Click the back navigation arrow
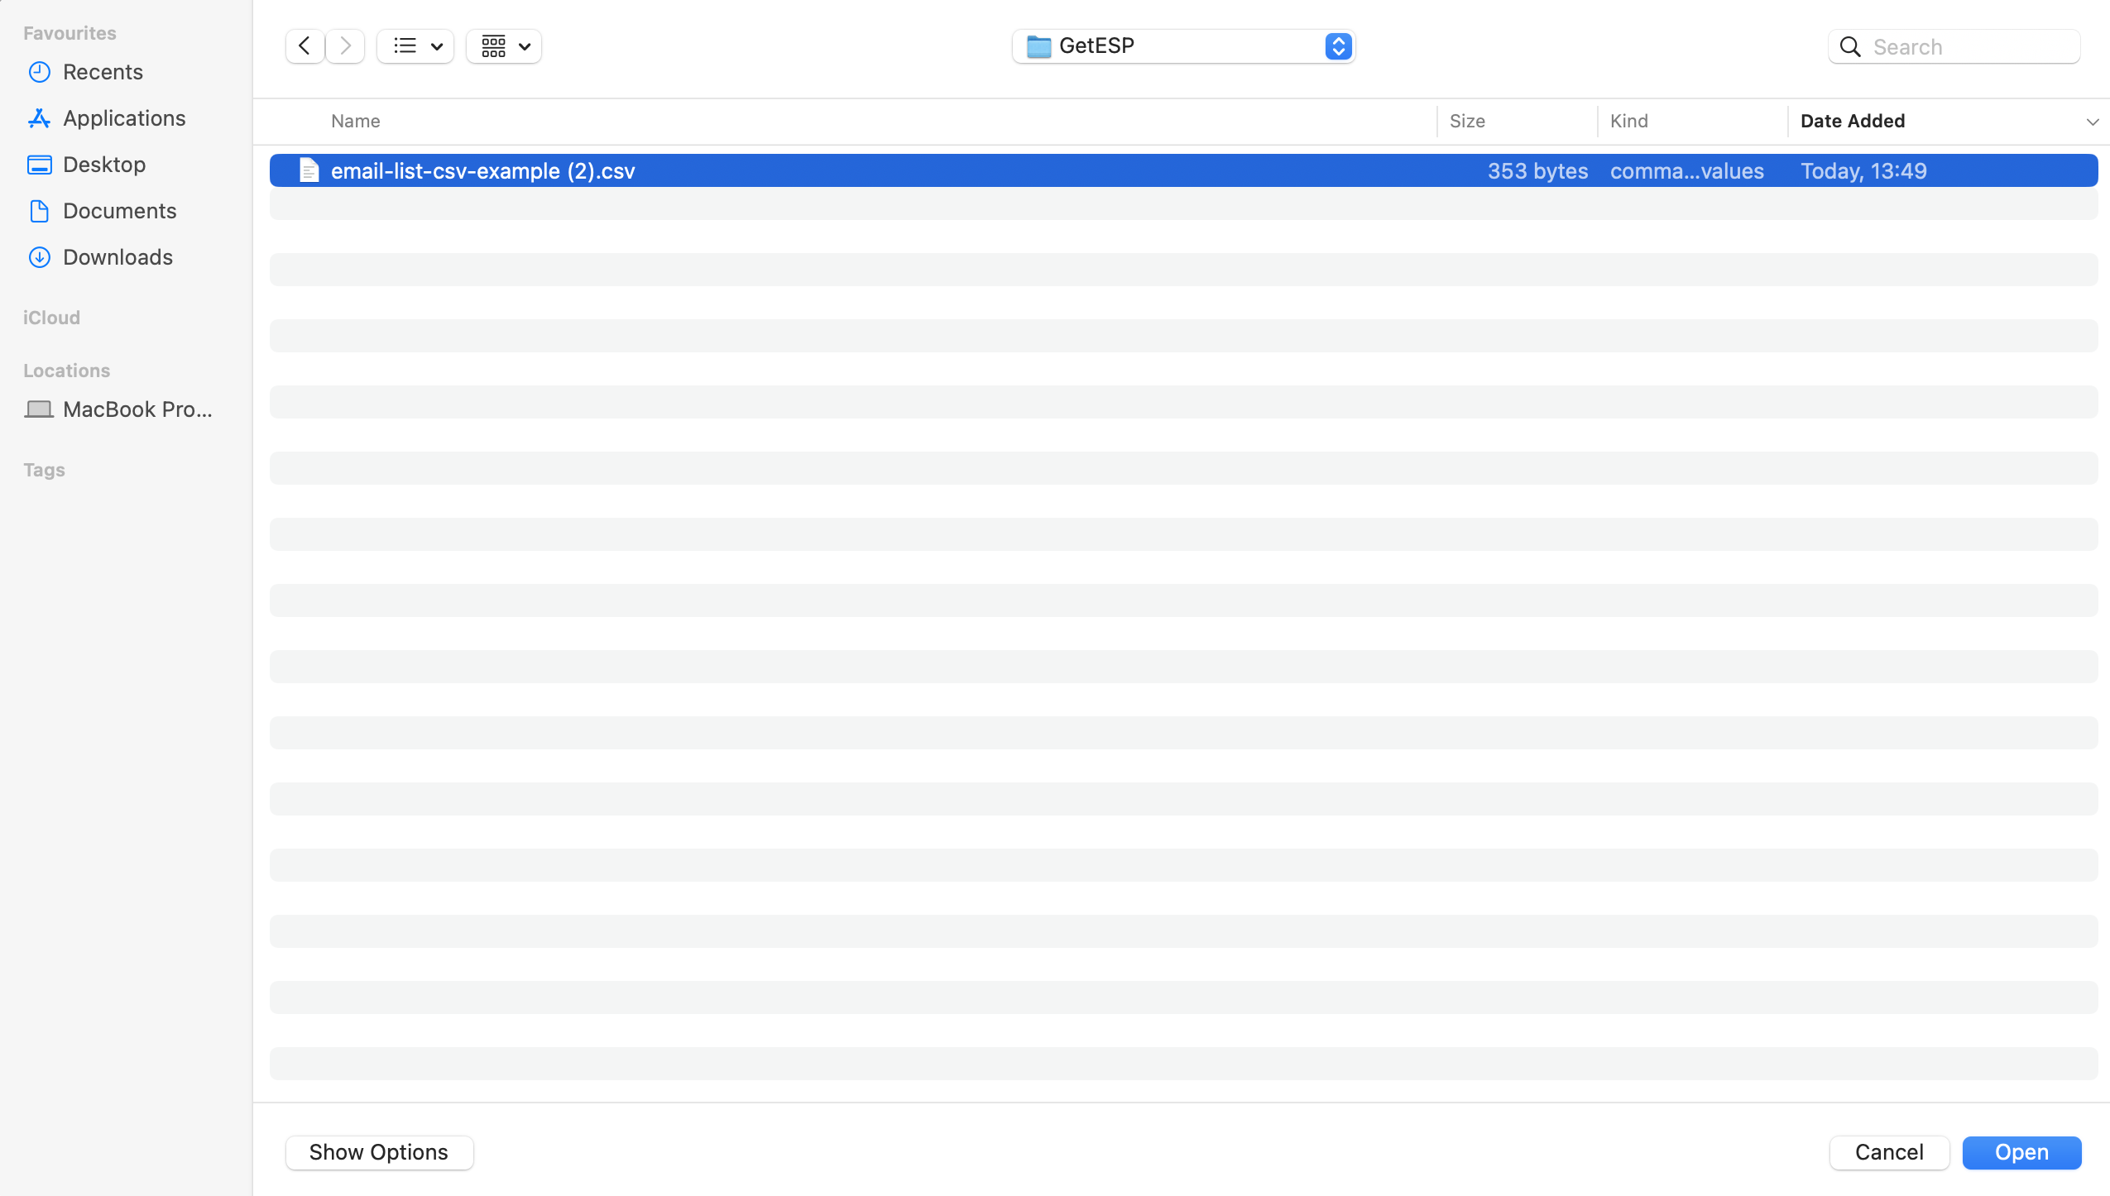The image size is (2110, 1196). pos(305,46)
